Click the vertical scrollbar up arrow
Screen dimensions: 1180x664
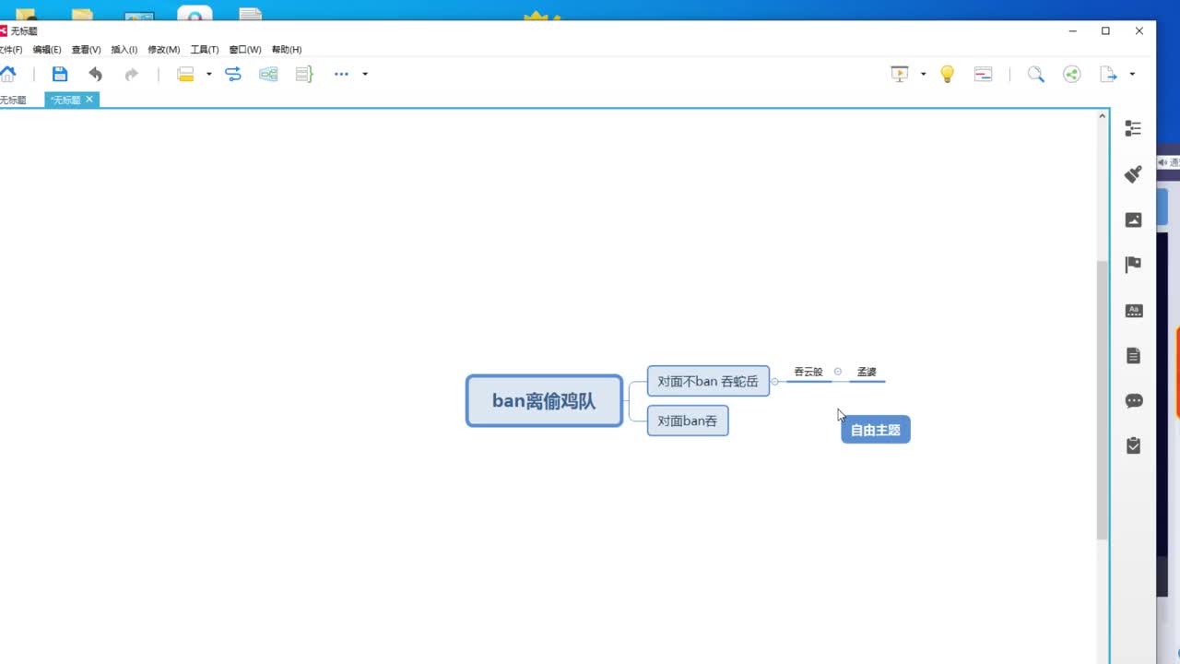tap(1103, 116)
